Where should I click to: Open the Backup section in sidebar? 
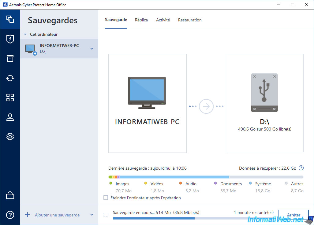tap(10, 19)
